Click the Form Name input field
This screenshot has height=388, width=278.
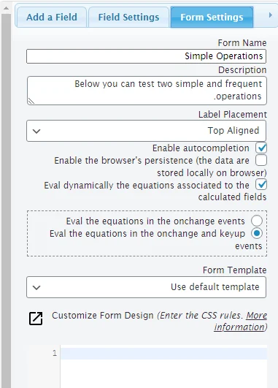tap(146, 56)
